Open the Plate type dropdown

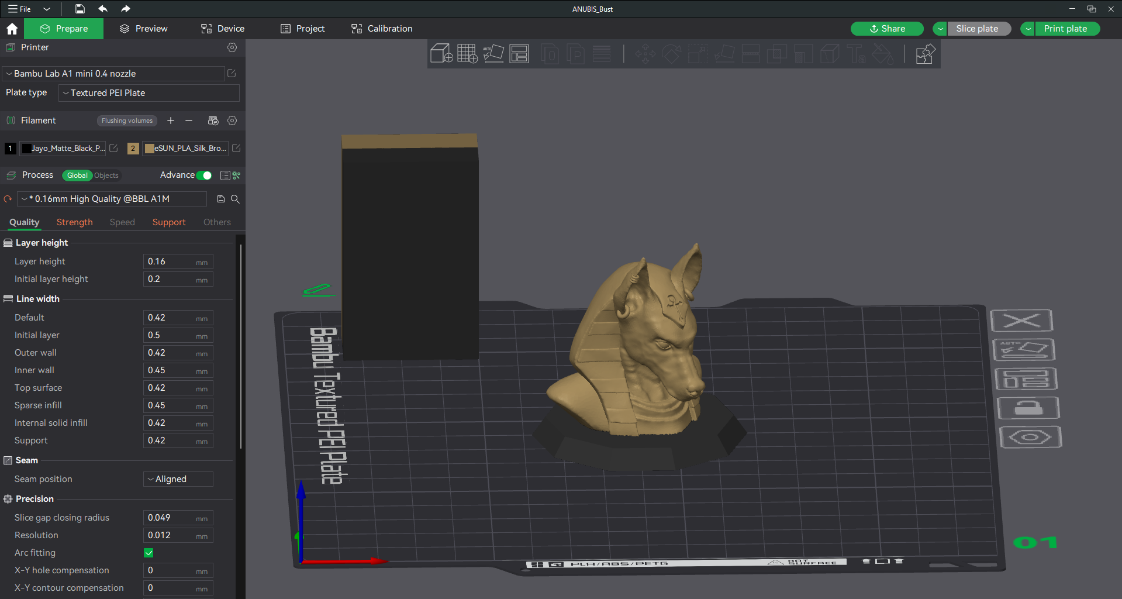[149, 93]
